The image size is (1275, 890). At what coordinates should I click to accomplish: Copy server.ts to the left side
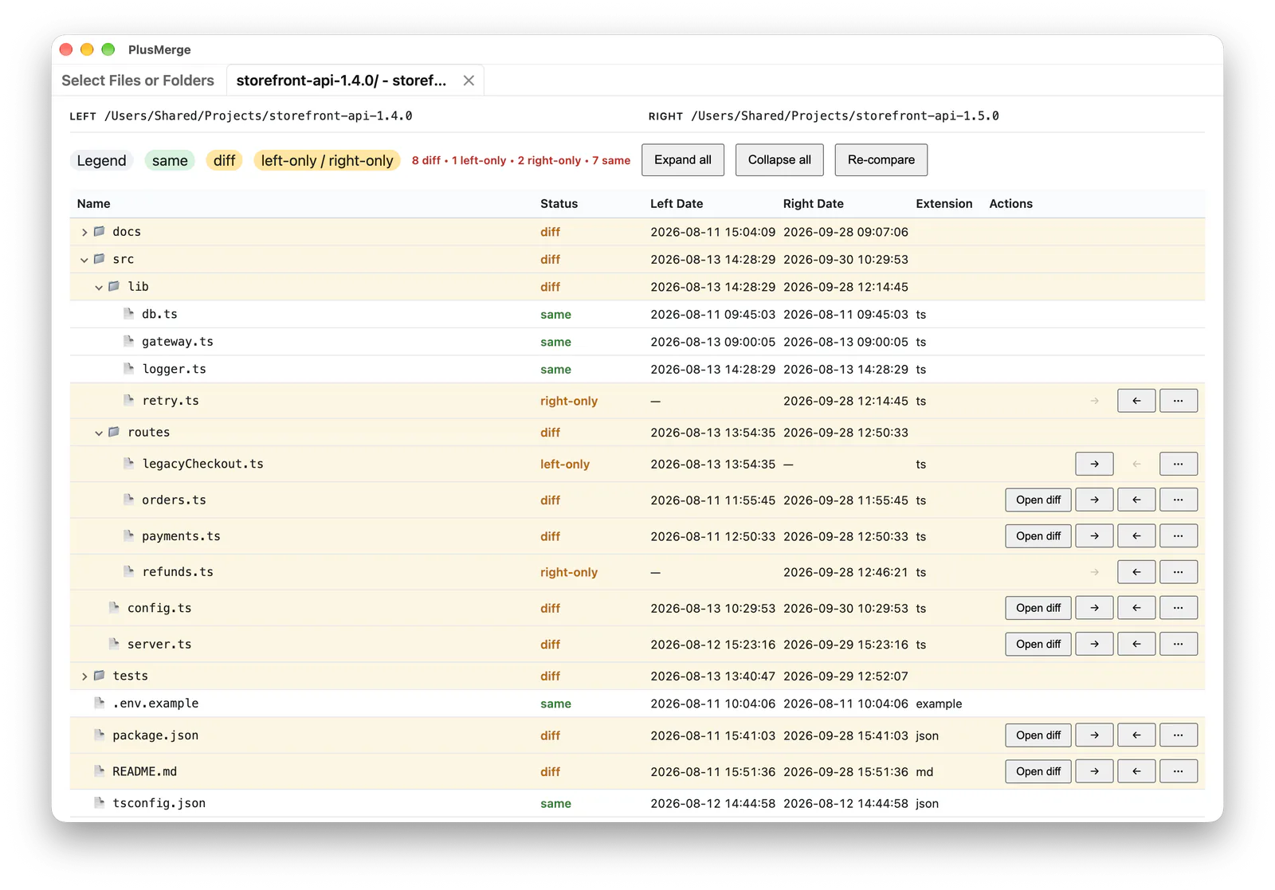click(1136, 644)
